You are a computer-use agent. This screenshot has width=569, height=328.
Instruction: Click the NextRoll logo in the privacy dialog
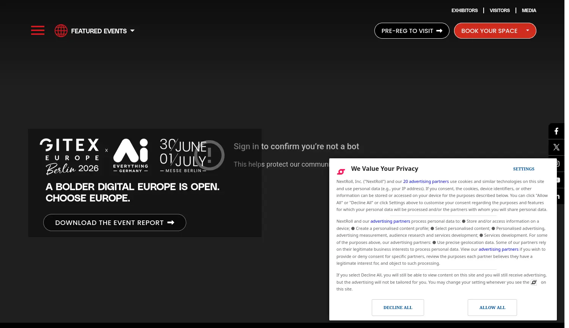tap(341, 172)
